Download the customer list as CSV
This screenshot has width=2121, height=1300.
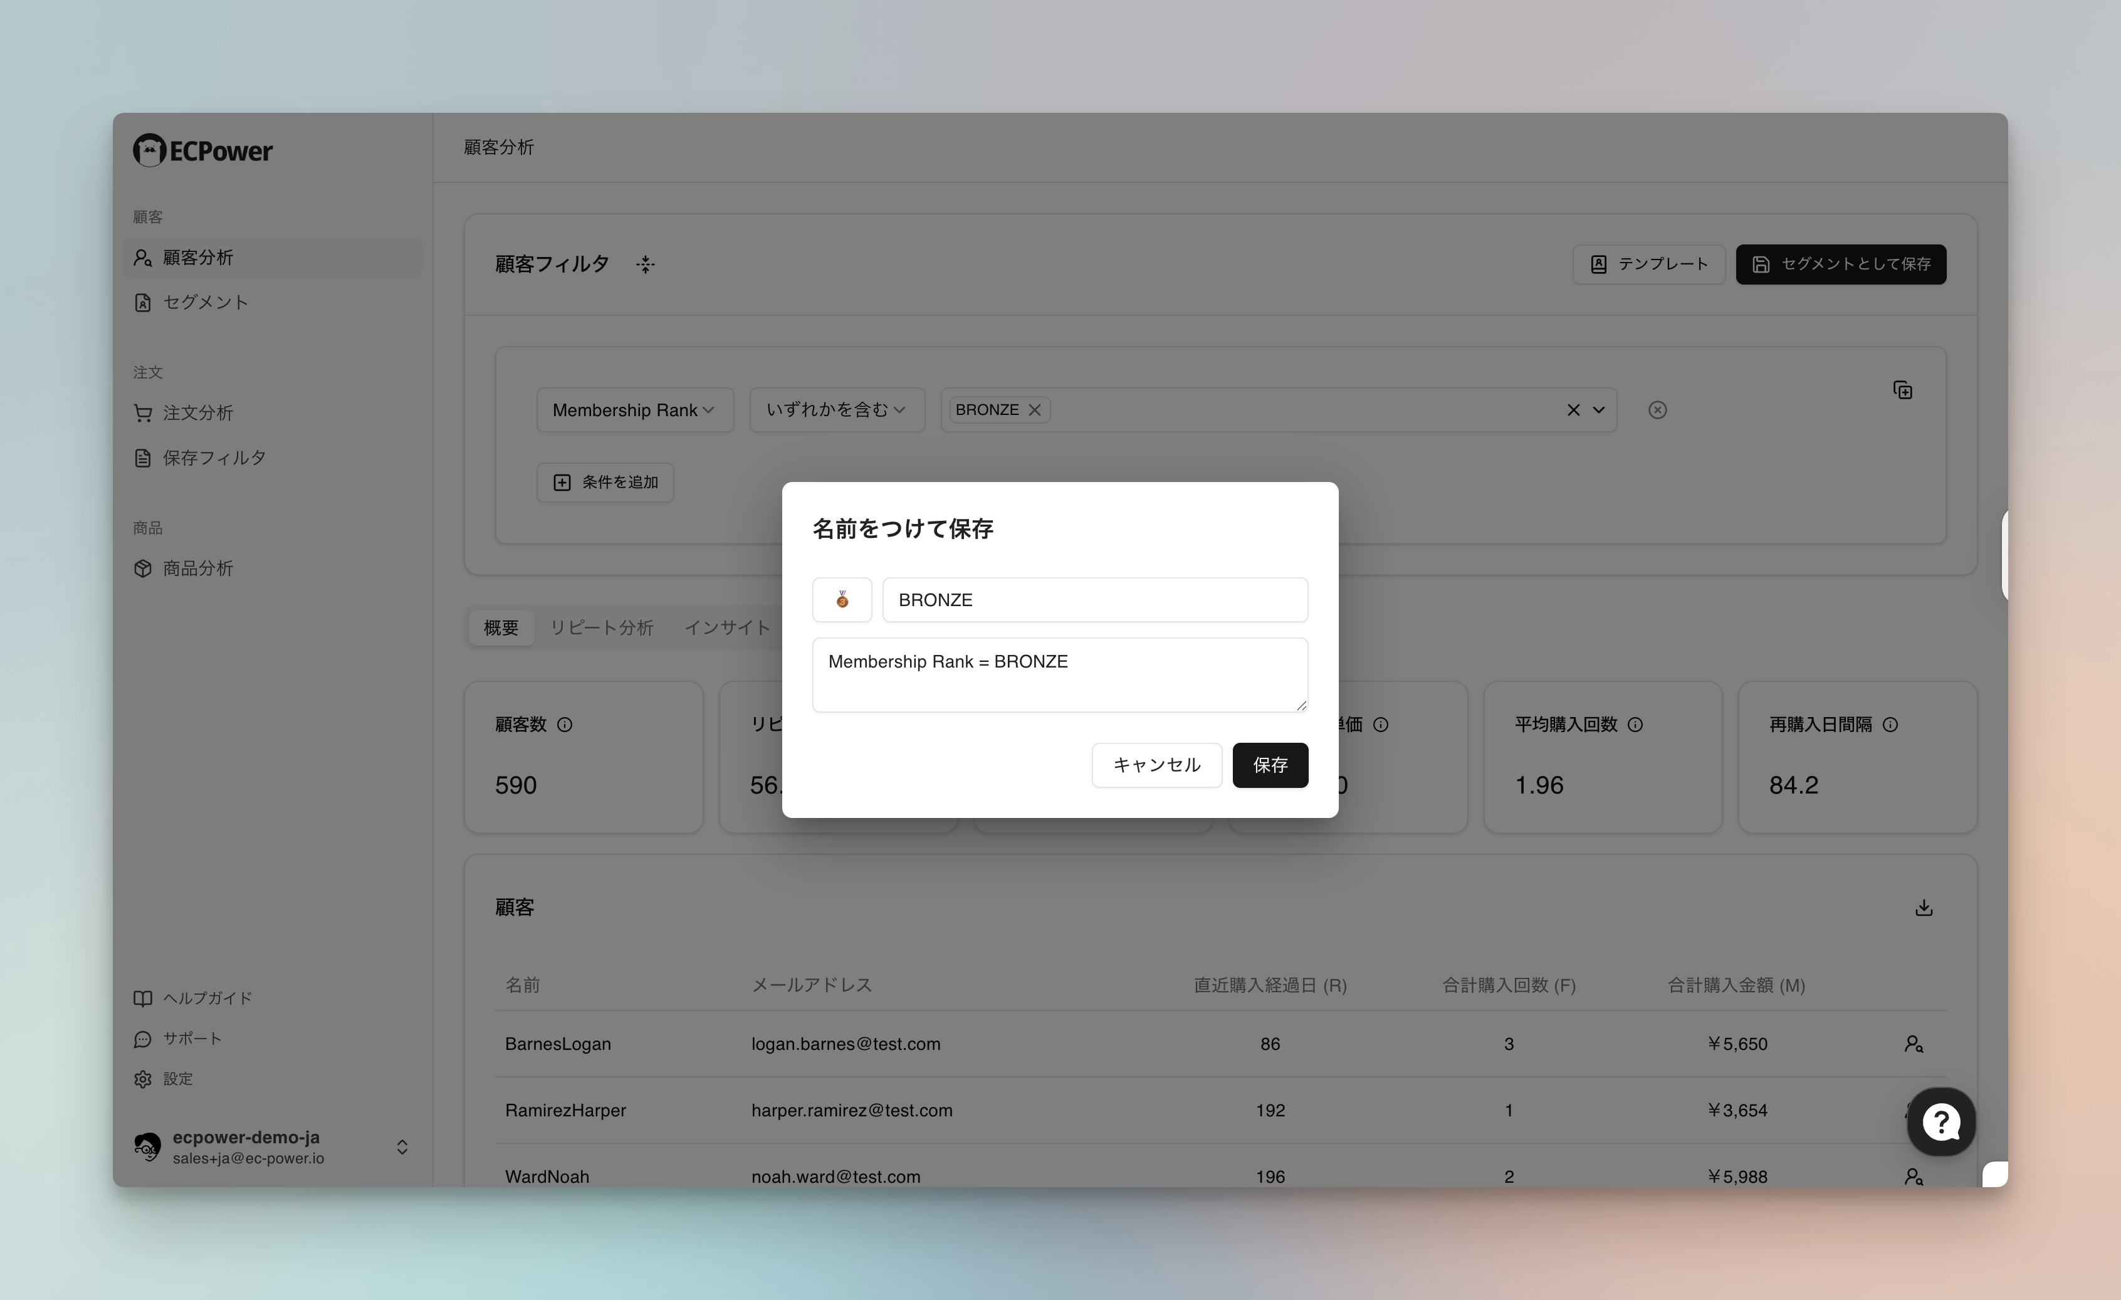click(1923, 908)
